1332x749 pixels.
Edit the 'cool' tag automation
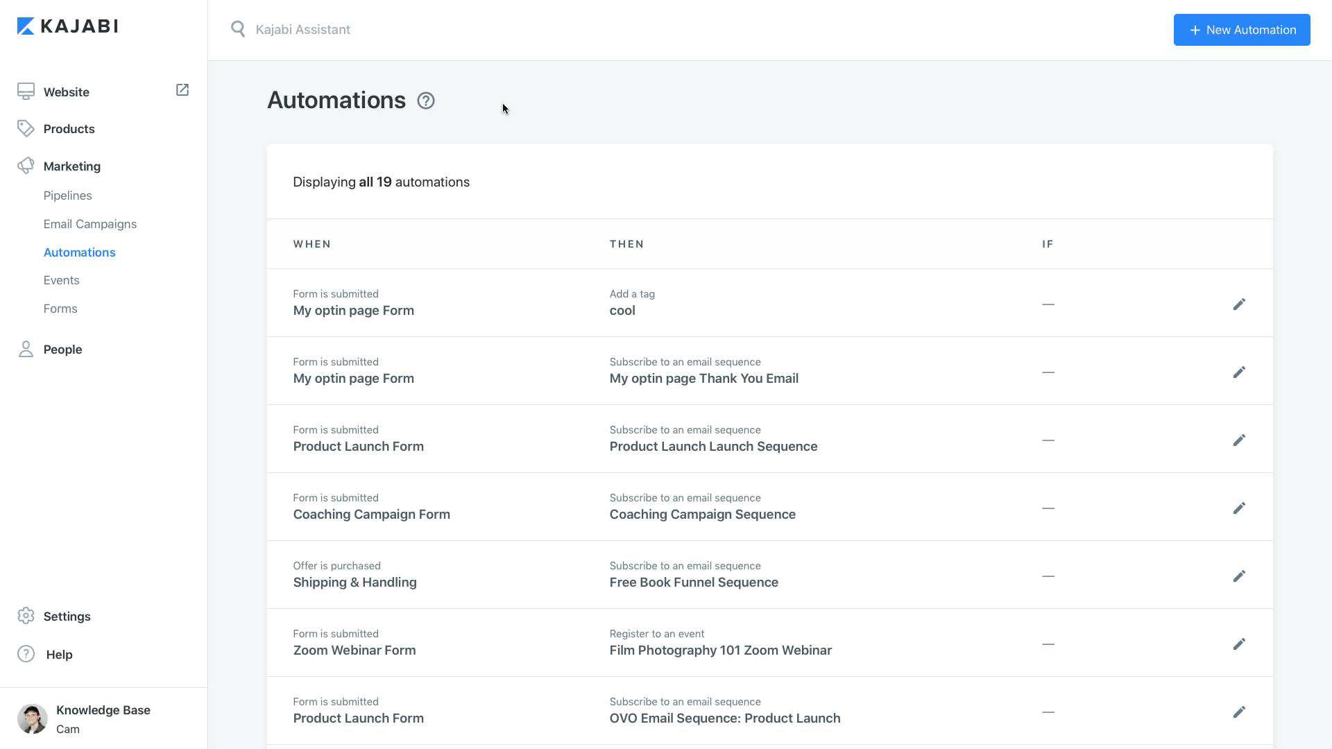1239,304
